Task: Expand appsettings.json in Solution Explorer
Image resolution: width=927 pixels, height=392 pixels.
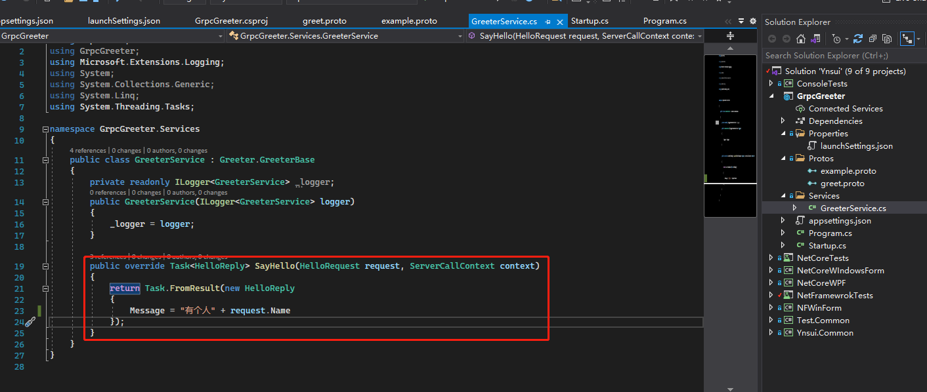Action: 783,220
